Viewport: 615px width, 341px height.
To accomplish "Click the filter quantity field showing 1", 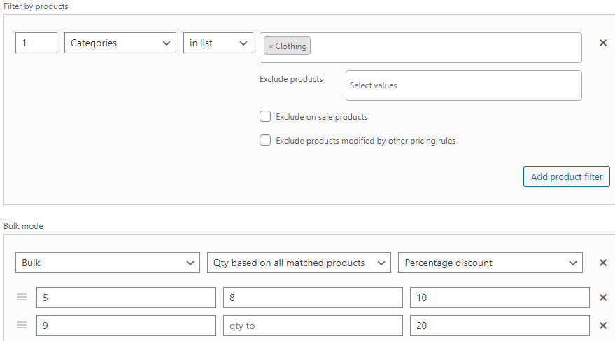I will [x=36, y=43].
